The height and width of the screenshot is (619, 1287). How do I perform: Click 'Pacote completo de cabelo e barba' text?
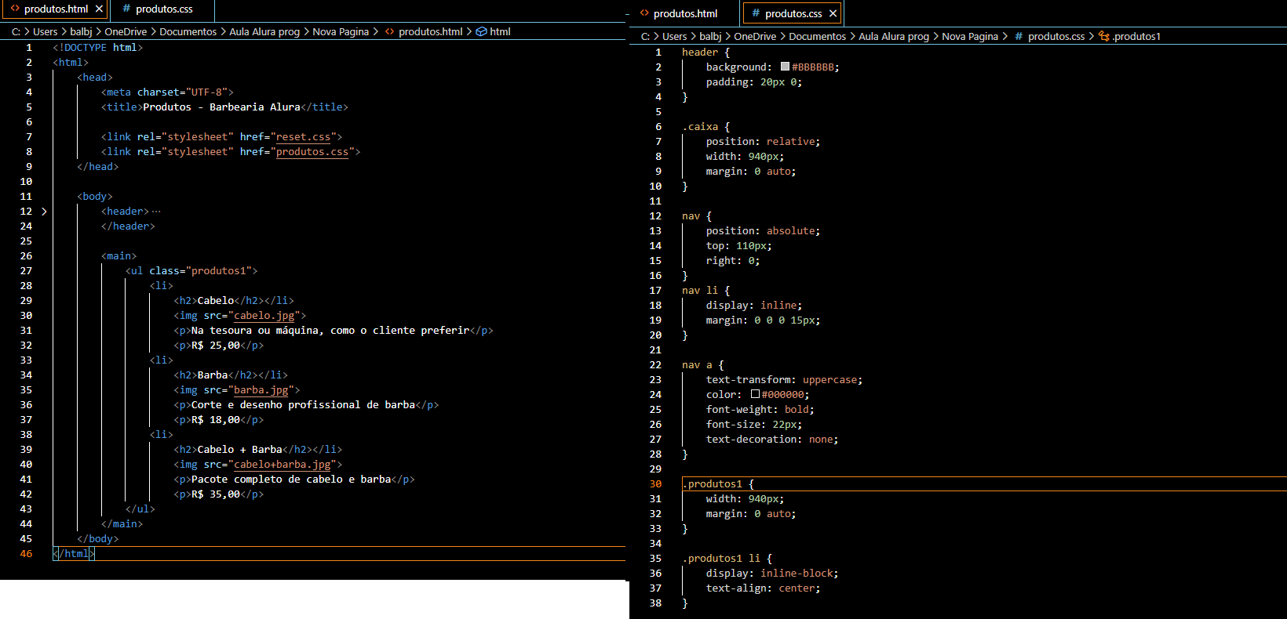pos(291,480)
